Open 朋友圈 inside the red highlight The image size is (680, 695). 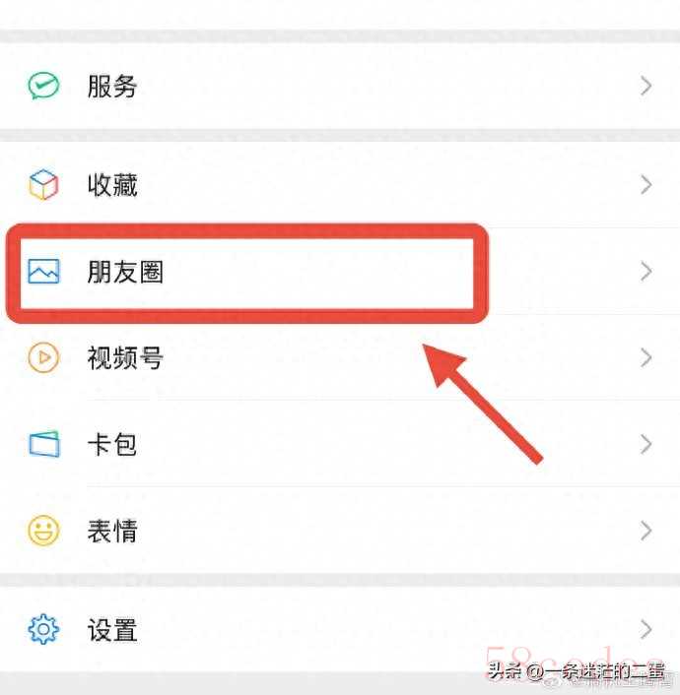125,272
